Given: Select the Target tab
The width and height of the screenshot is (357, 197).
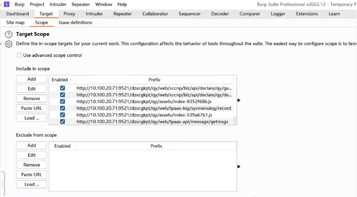Looking at the screenshot, I should 46,14.
